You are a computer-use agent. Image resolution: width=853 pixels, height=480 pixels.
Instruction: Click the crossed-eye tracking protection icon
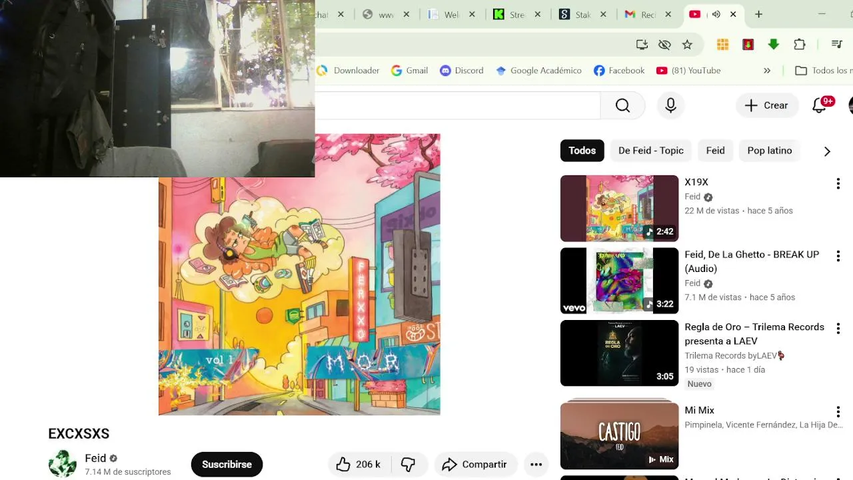(x=664, y=45)
